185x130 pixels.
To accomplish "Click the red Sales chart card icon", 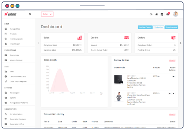I will (x=79, y=38).
